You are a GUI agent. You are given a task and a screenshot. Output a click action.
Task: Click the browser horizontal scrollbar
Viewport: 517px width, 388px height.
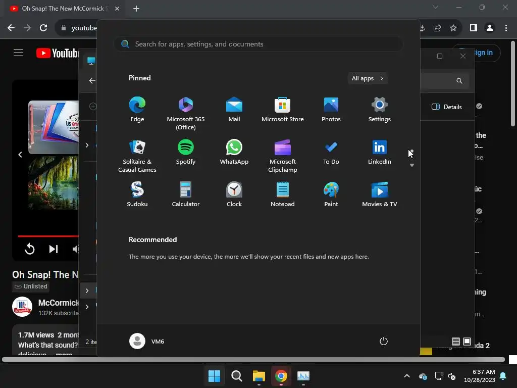(253, 360)
